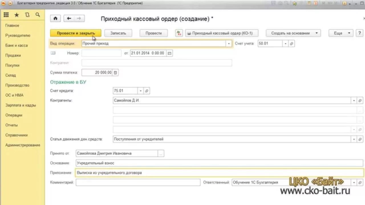Open selection ellipsis next to Принято от
Screen dimensions: 365x205
161,153
